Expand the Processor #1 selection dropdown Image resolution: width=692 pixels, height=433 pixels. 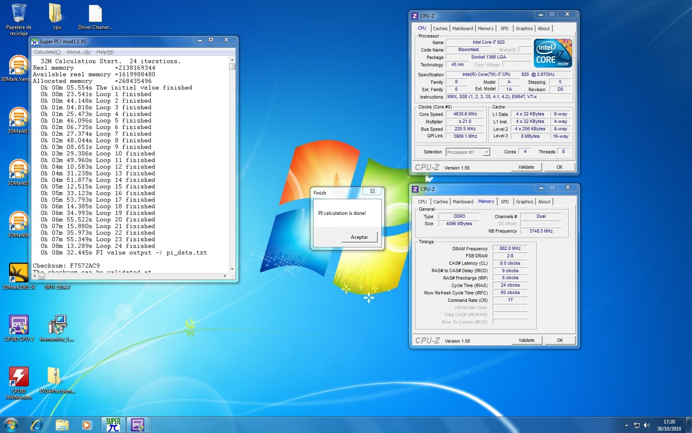tap(487, 152)
